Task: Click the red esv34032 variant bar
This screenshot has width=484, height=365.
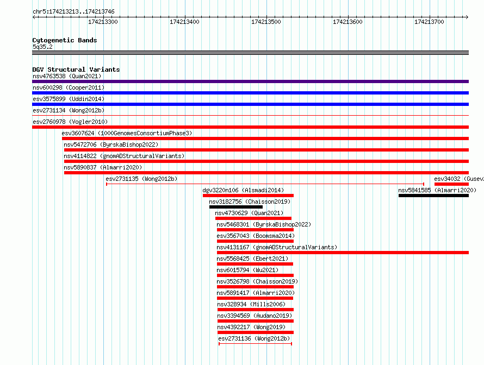Action: 451,184
